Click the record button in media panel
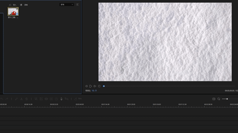 [24, 5]
